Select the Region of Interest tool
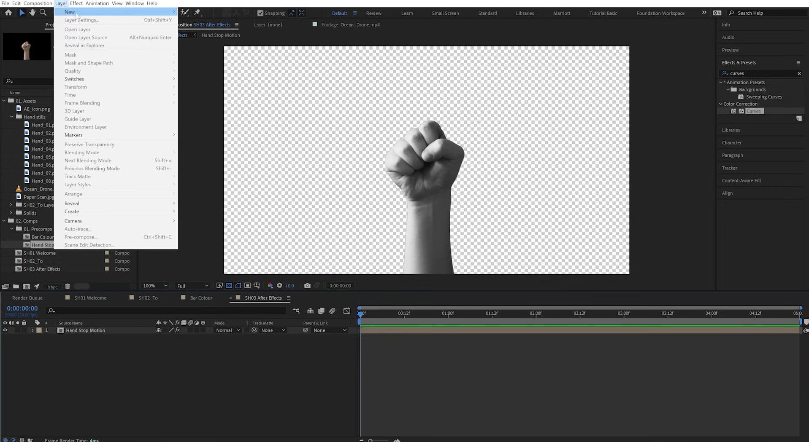The width and height of the screenshot is (809, 442). click(x=248, y=286)
